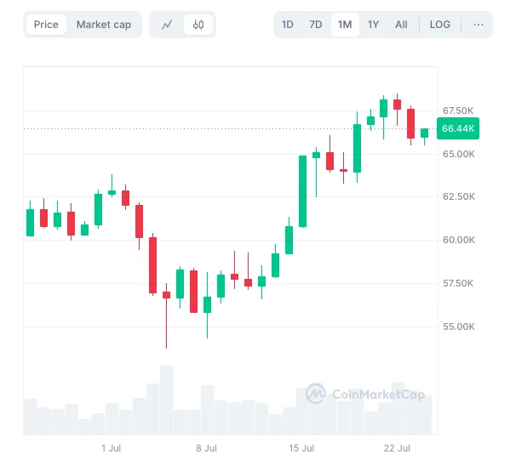Switch to the Market cap view
Screen dimensions: 516x454
pyautogui.click(x=104, y=25)
